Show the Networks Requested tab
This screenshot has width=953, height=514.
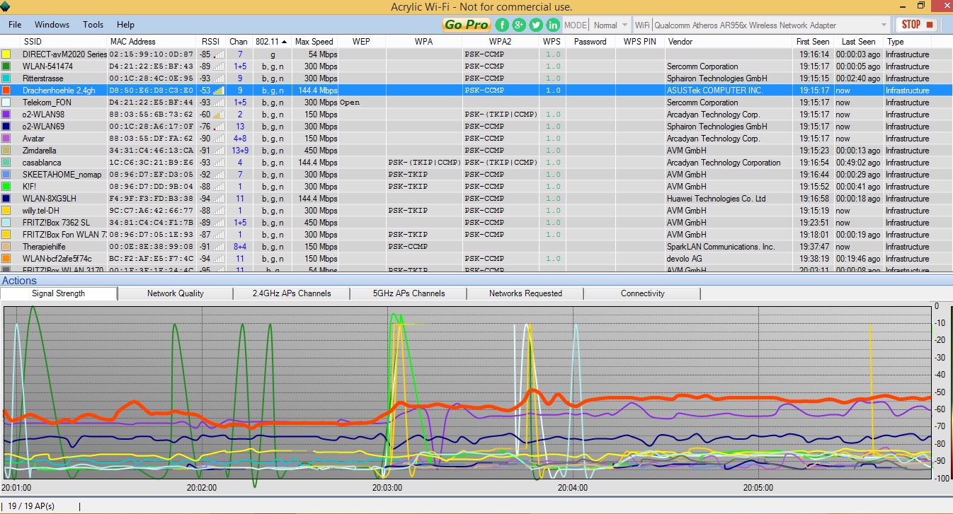525,293
